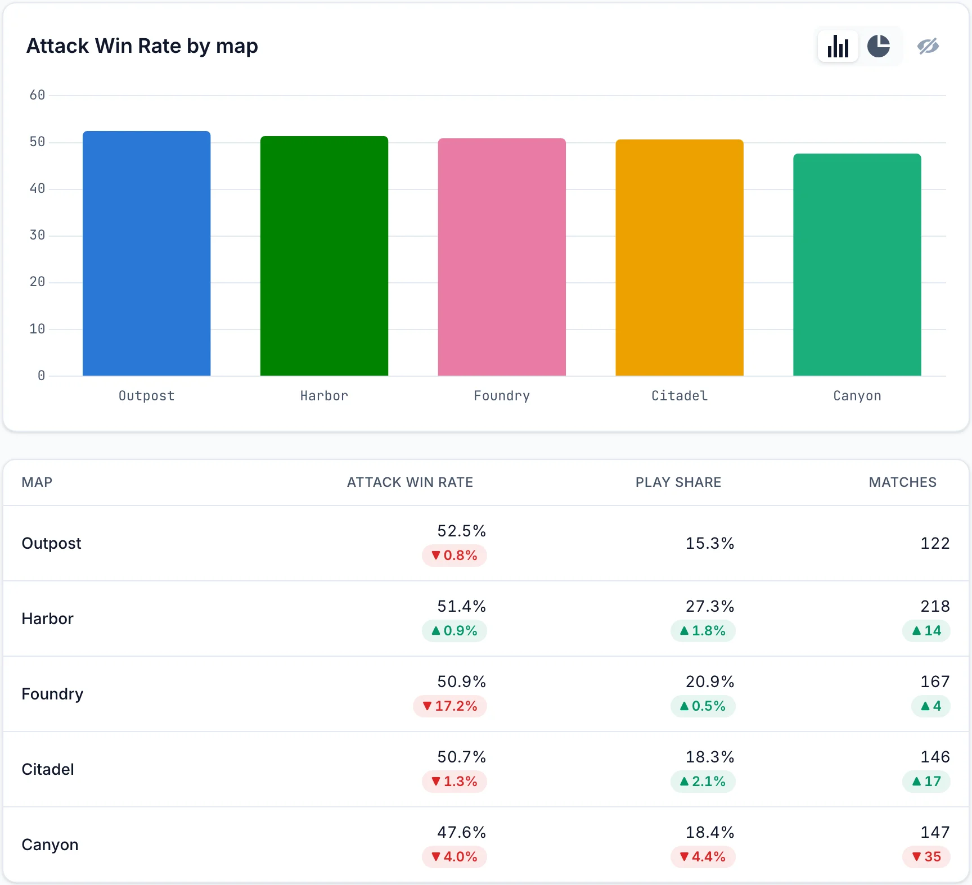This screenshot has width=972, height=885.
Task: Click the red 4.4% play share badge
Action: tap(703, 857)
